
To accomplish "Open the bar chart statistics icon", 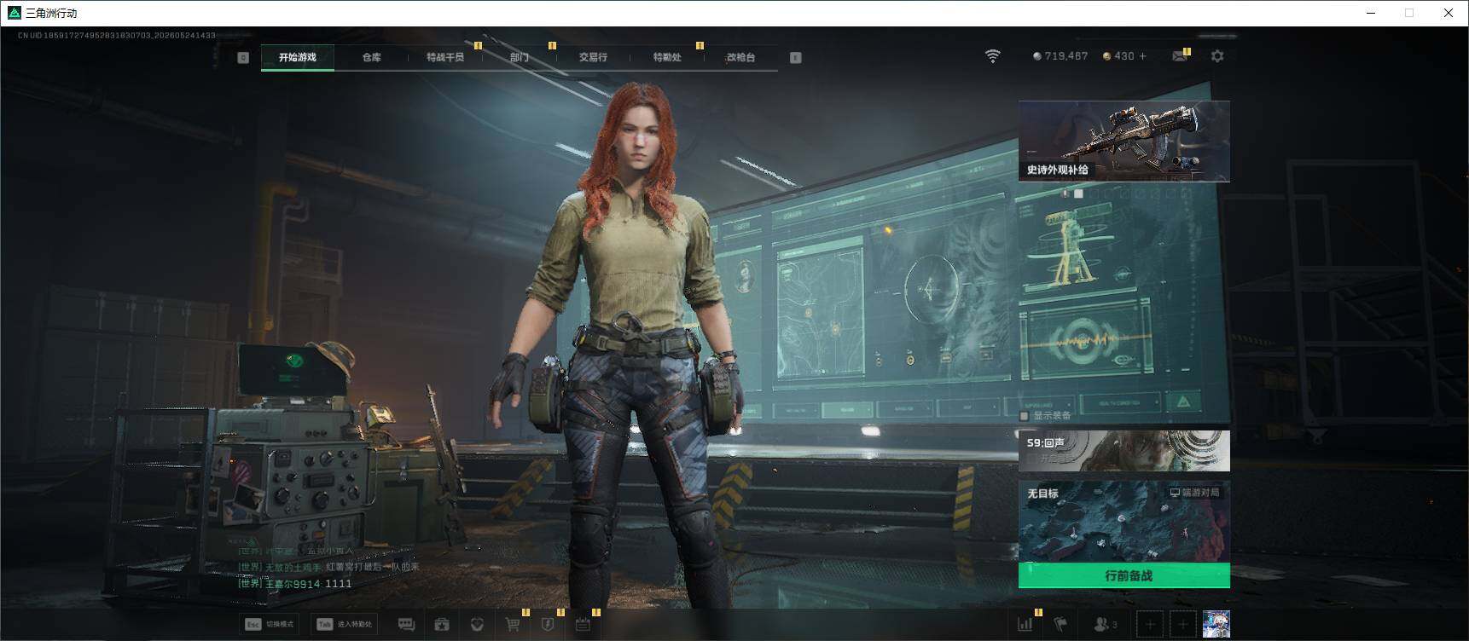I will click(x=1025, y=625).
